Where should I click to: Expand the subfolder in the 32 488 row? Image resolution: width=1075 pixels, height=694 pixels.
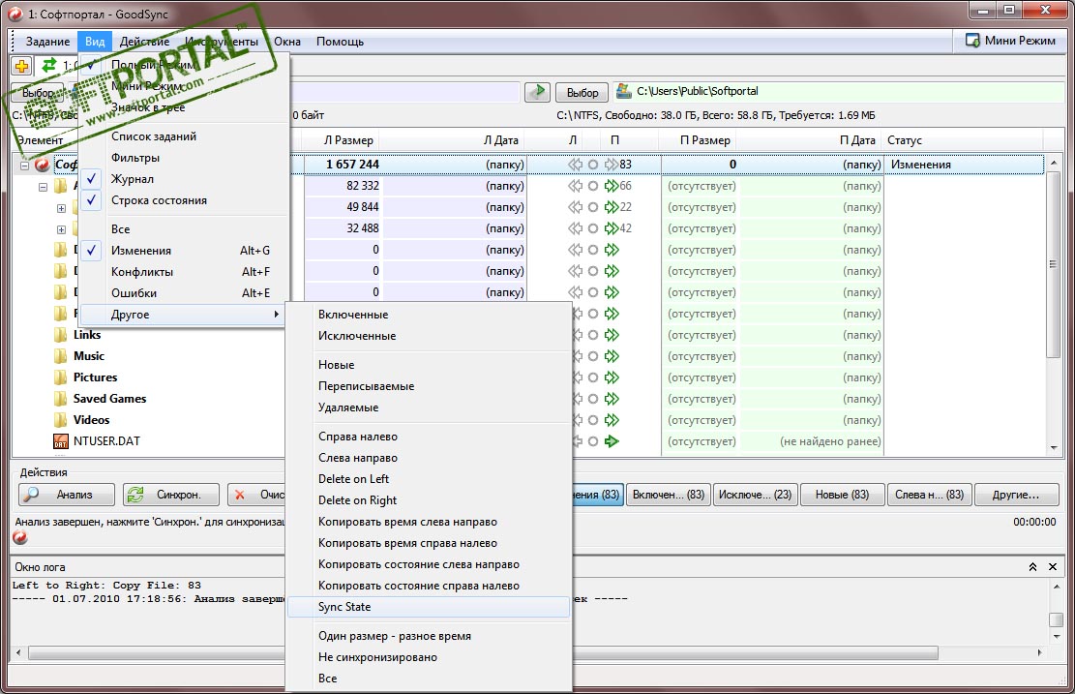click(61, 229)
